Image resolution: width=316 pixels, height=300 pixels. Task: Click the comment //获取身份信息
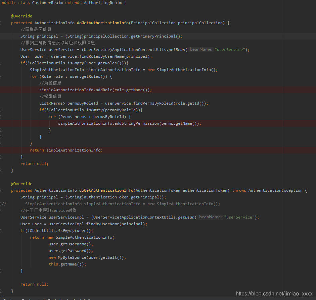click(x=36, y=29)
